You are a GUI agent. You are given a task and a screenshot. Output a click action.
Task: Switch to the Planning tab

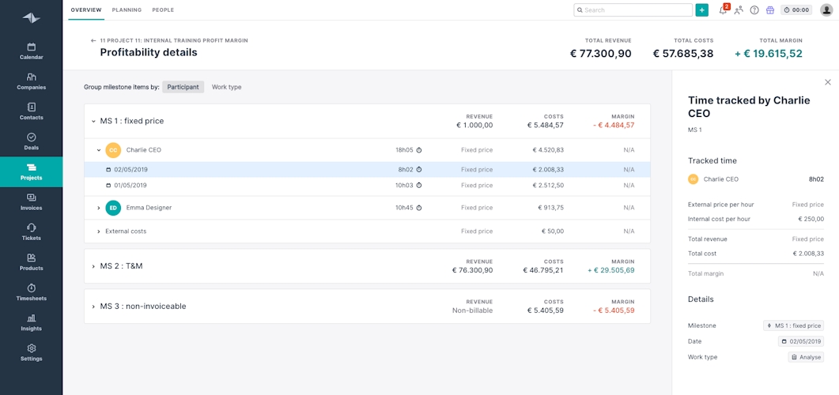127,10
